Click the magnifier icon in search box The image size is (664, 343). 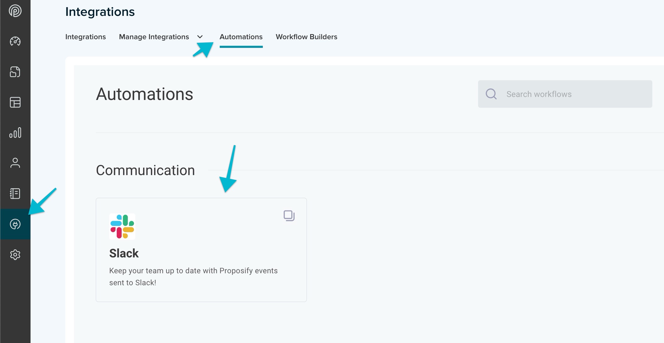[x=491, y=94]
